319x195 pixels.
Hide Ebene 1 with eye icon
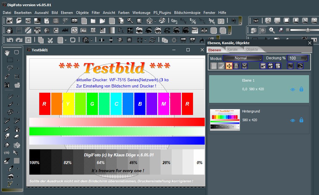293,89
